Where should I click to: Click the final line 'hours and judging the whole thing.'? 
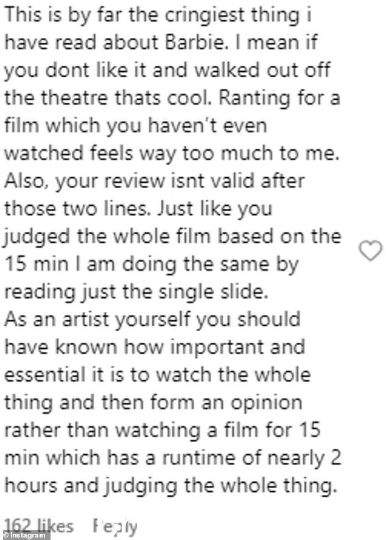pyautogui.click(x=170, y=486)
